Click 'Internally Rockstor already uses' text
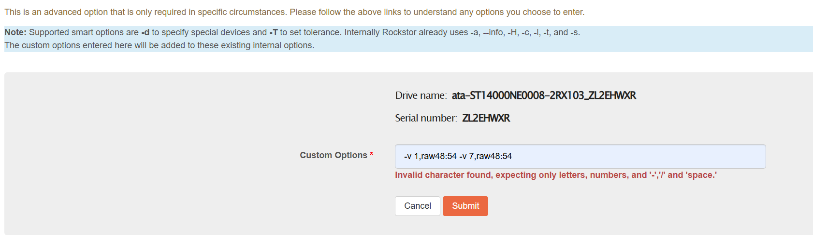The image size is (813, 242). [406, 32]
